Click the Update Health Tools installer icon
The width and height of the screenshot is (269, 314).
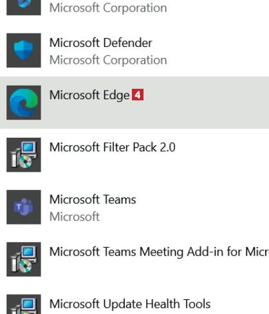point(24,304)
